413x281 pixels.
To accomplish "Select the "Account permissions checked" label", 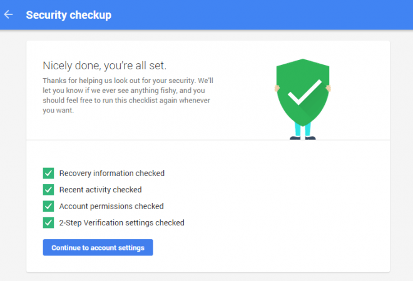I will click(x=111, y=206).
